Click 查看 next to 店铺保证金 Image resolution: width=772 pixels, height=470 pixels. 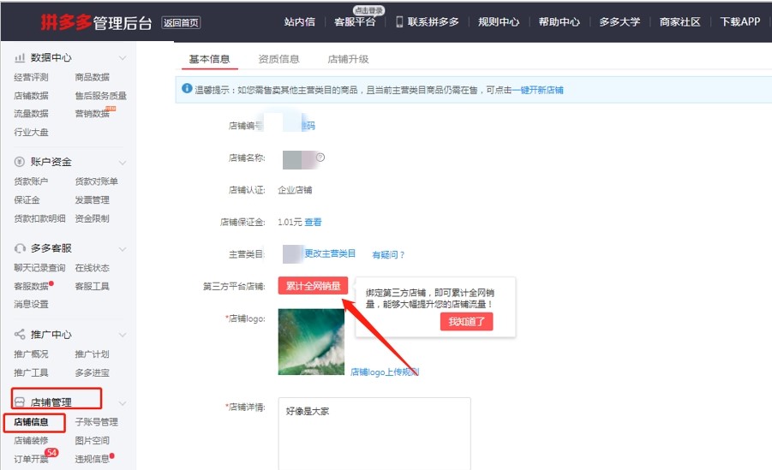click(x=313, y=222)
